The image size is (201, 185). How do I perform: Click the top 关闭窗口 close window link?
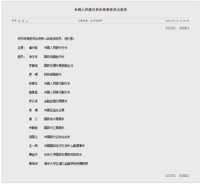[184, 28]
